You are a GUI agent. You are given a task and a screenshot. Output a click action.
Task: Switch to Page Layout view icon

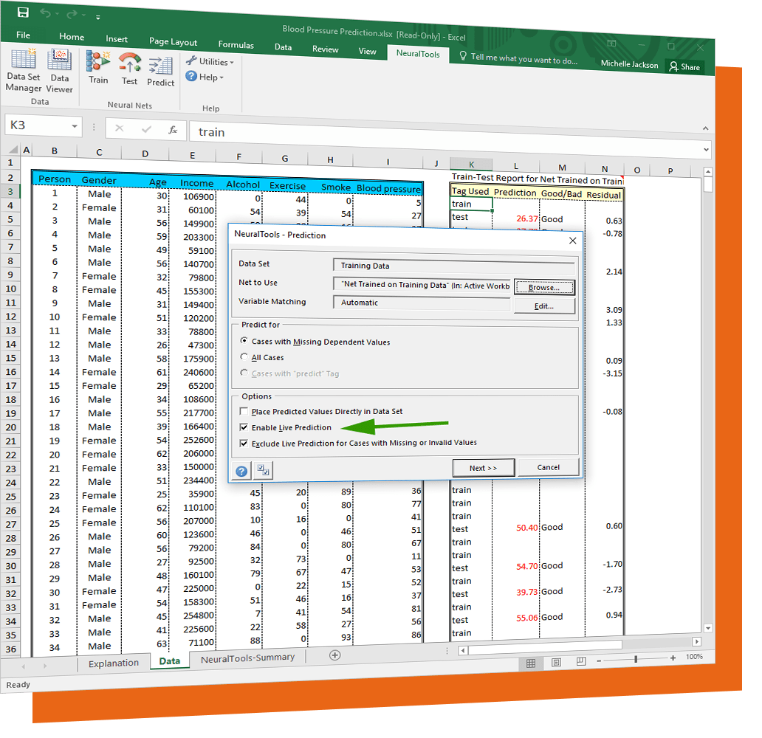coord(556,662)
